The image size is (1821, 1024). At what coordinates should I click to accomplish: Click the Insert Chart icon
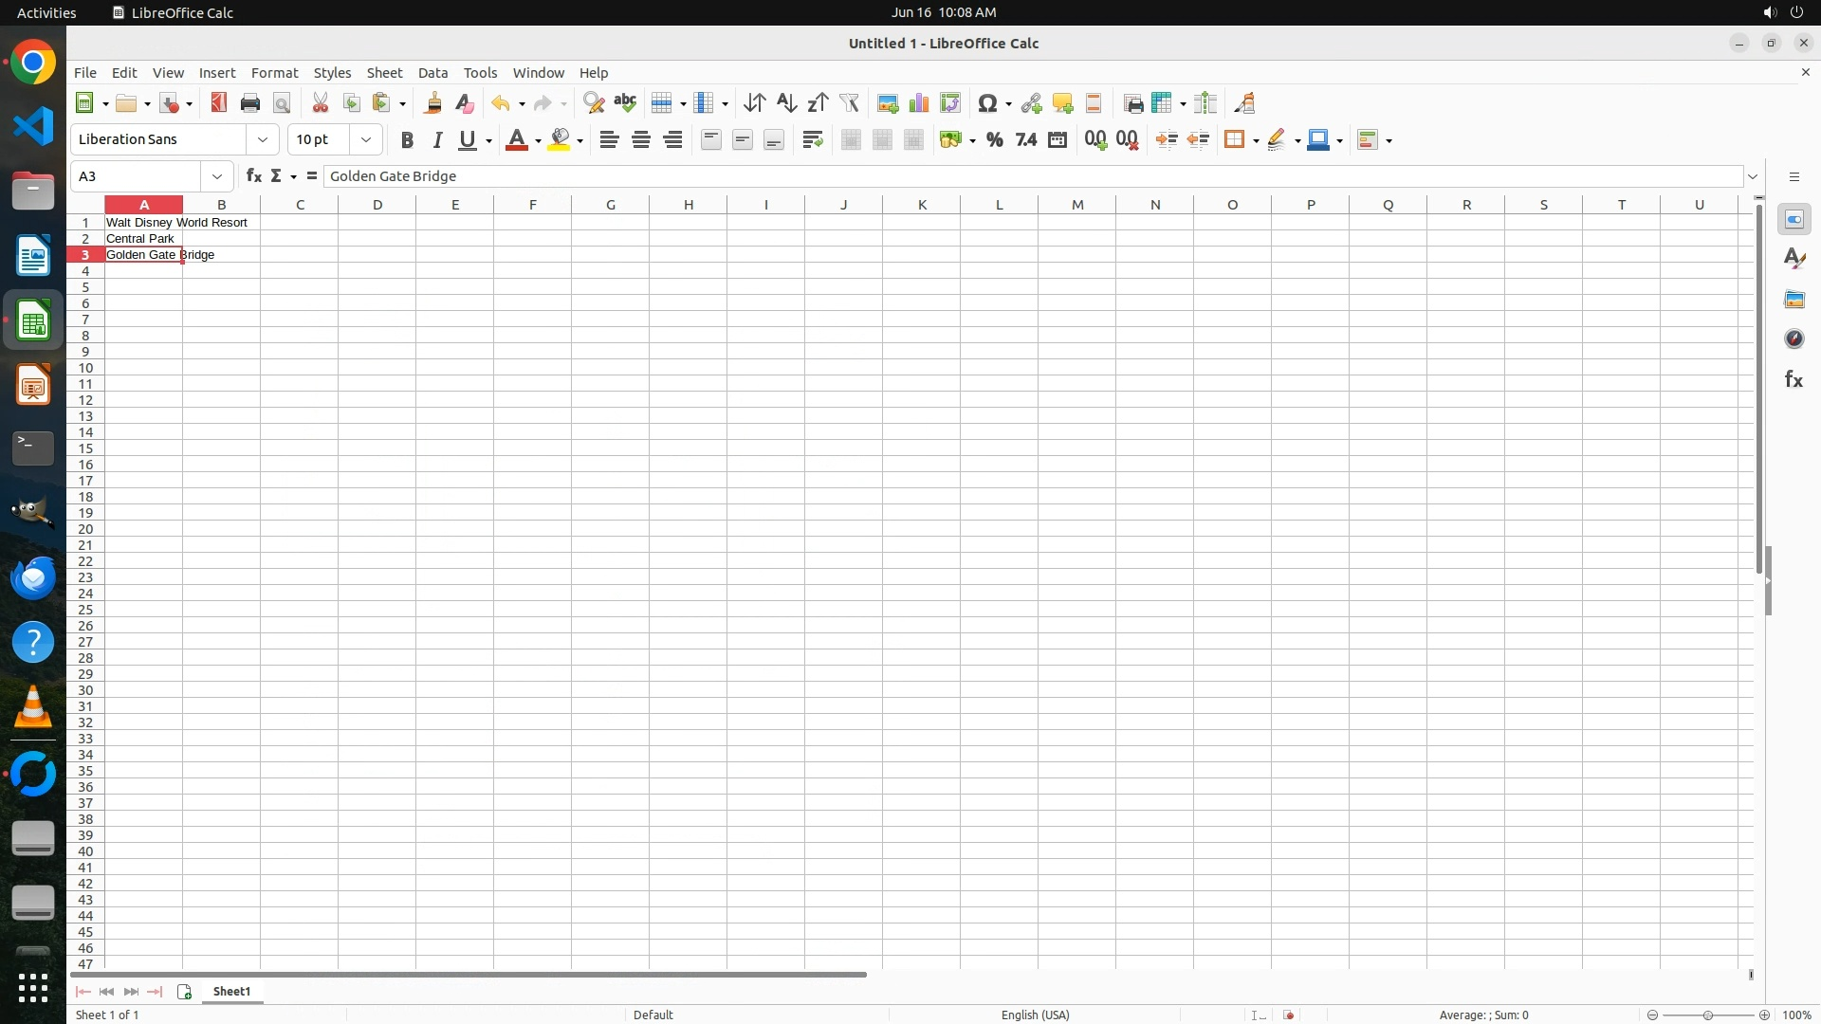point(918,103)
